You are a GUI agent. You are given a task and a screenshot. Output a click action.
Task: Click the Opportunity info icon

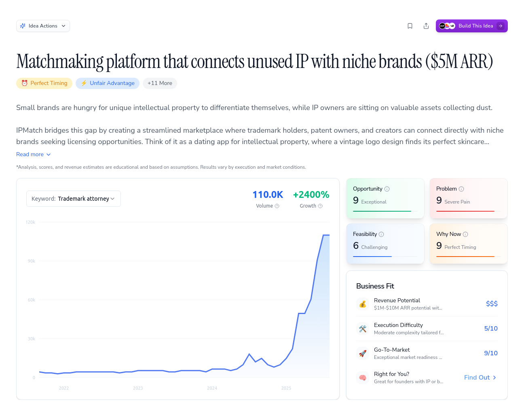point(387,189)
